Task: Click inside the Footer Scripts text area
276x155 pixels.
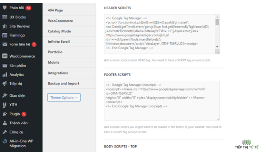Action: [162, 101]
